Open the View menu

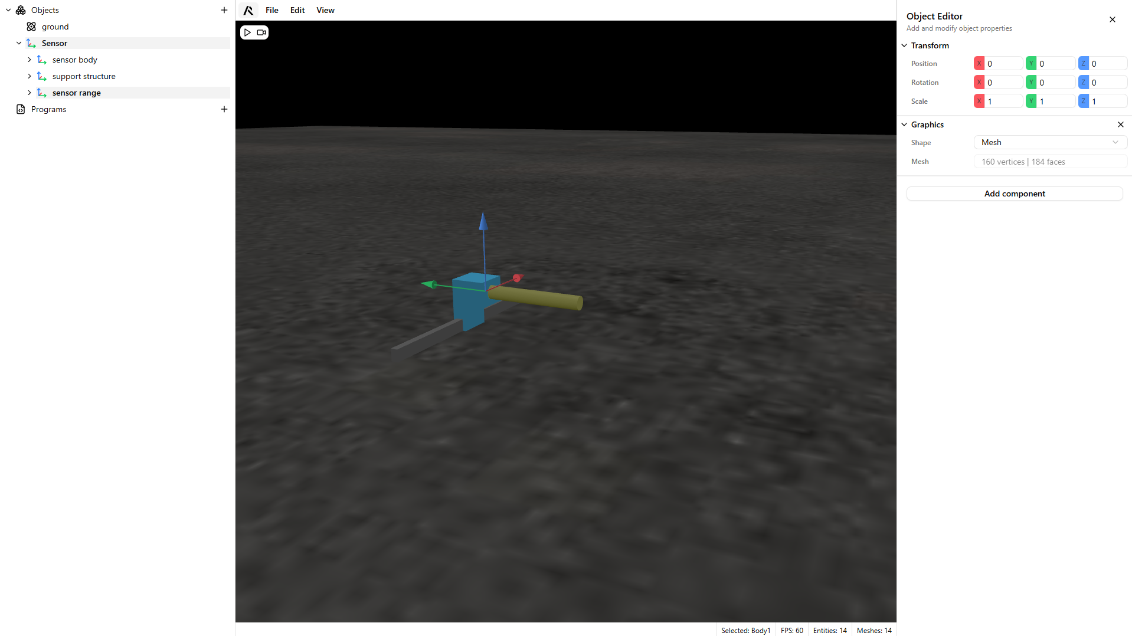pos(325,10)
